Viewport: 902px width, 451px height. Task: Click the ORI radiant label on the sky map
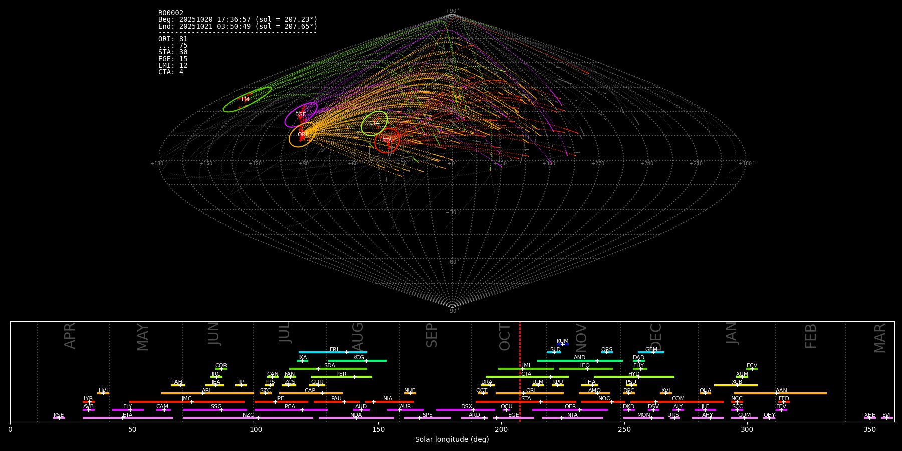(x=302, y=135)
